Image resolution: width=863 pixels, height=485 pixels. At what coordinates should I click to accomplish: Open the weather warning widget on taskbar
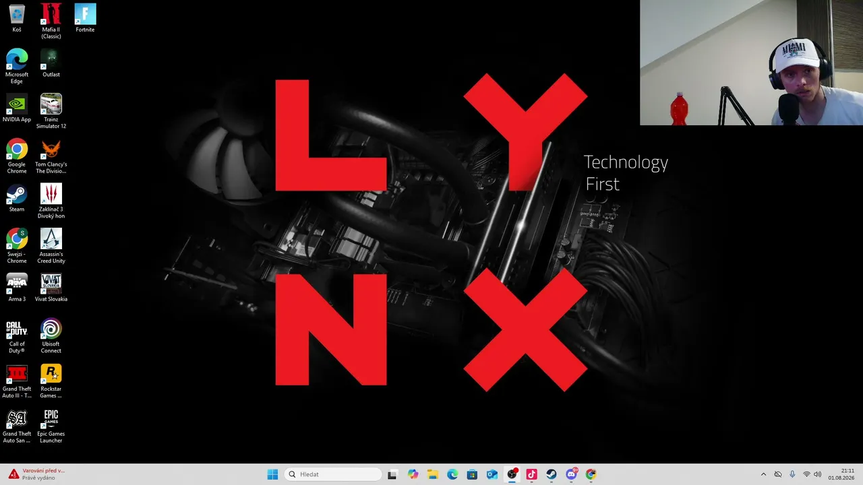click(x=36, y=474)
